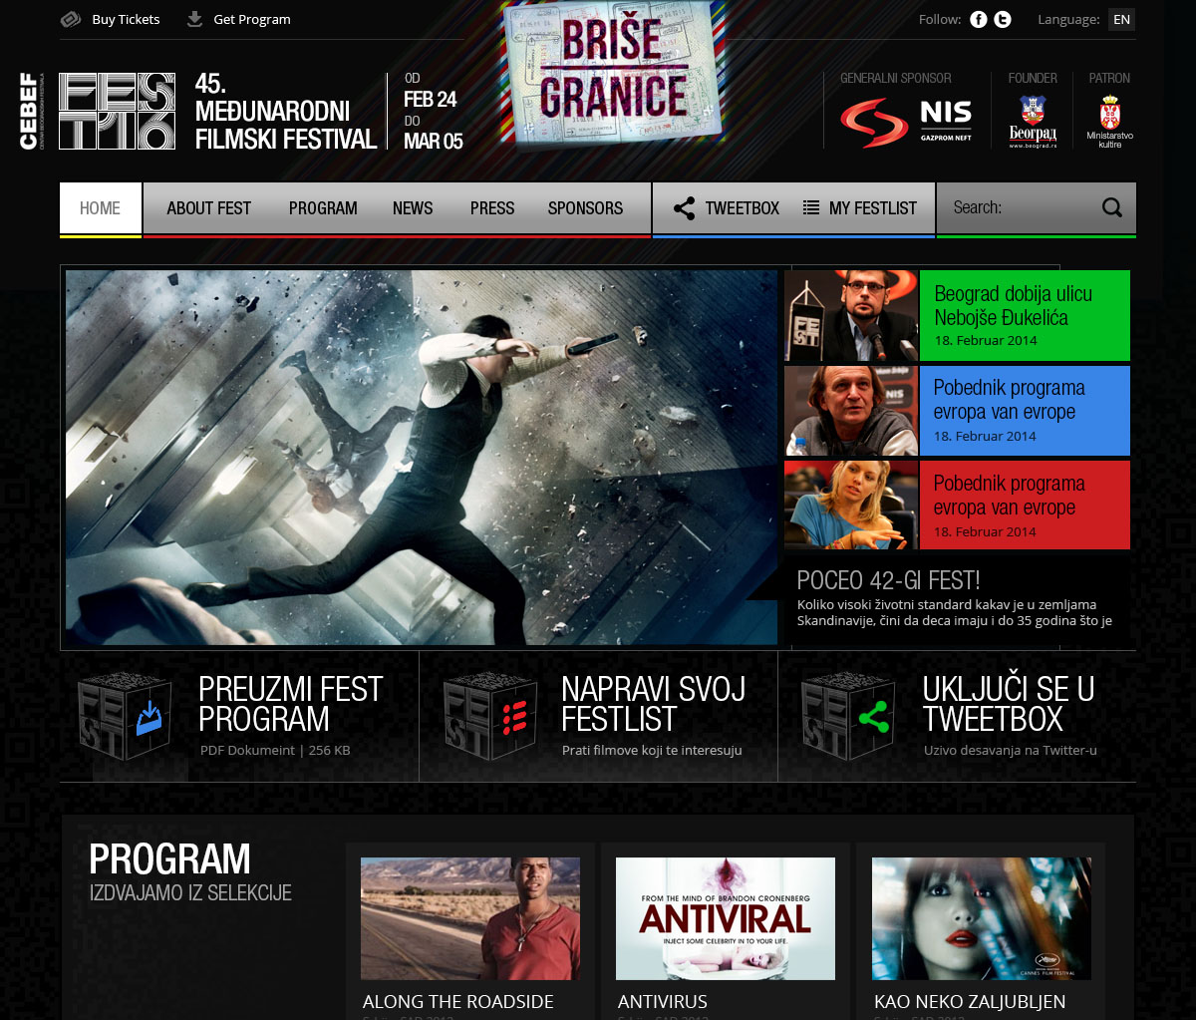Click the NIS Gazprom Neft sponsor logo
1196x1020 pixels.
(x=906, y=122)
